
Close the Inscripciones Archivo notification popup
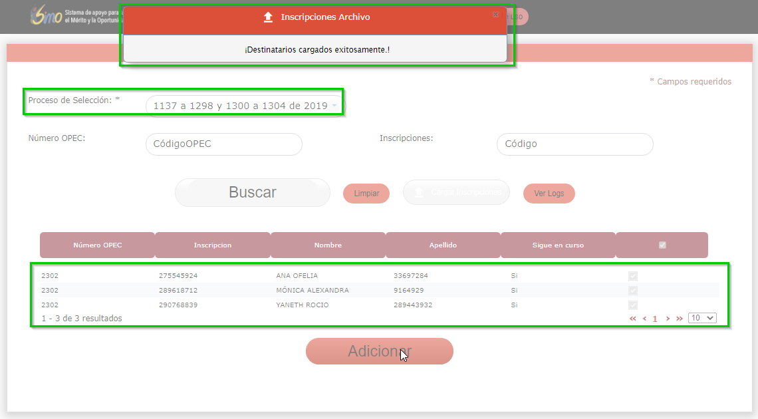(495, 14)
